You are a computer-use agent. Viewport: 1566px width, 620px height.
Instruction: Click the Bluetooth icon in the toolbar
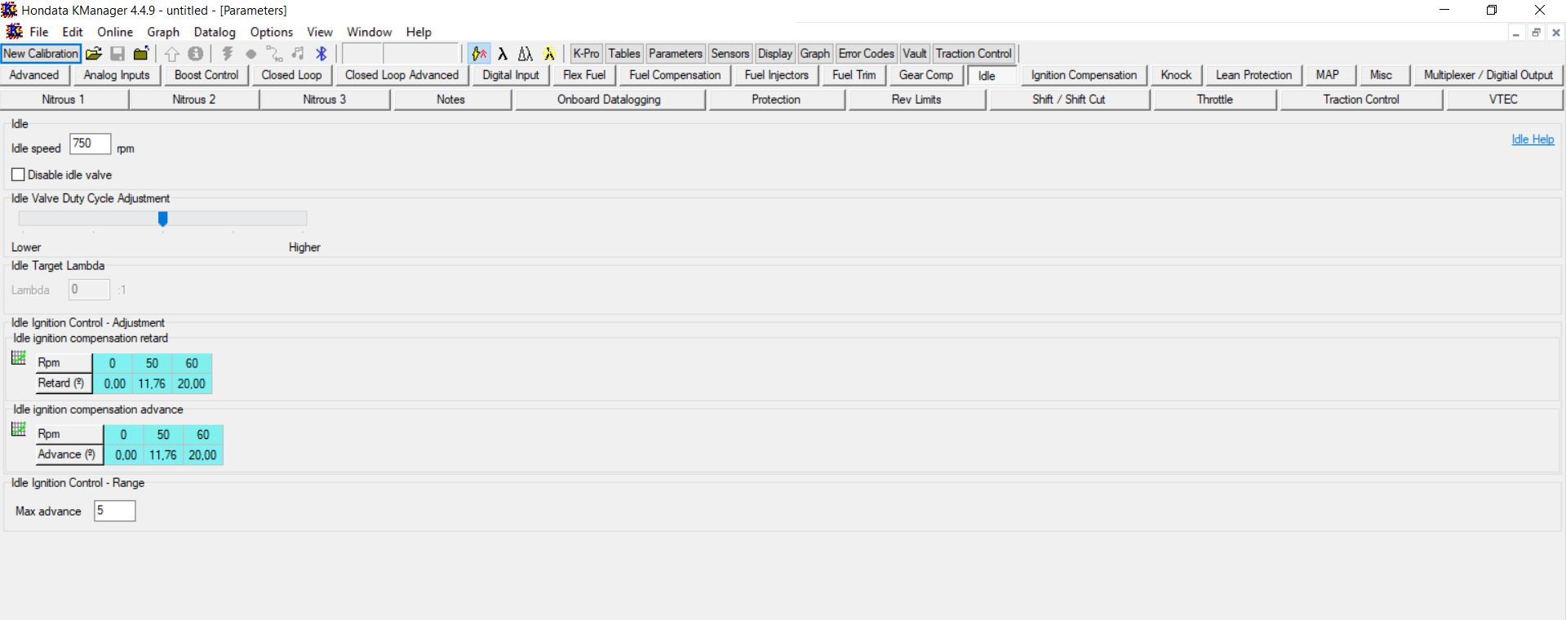click(322, 54)
